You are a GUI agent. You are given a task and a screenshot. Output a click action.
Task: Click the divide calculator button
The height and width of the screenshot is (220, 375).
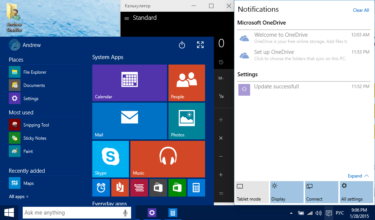[x=221, y=120]
